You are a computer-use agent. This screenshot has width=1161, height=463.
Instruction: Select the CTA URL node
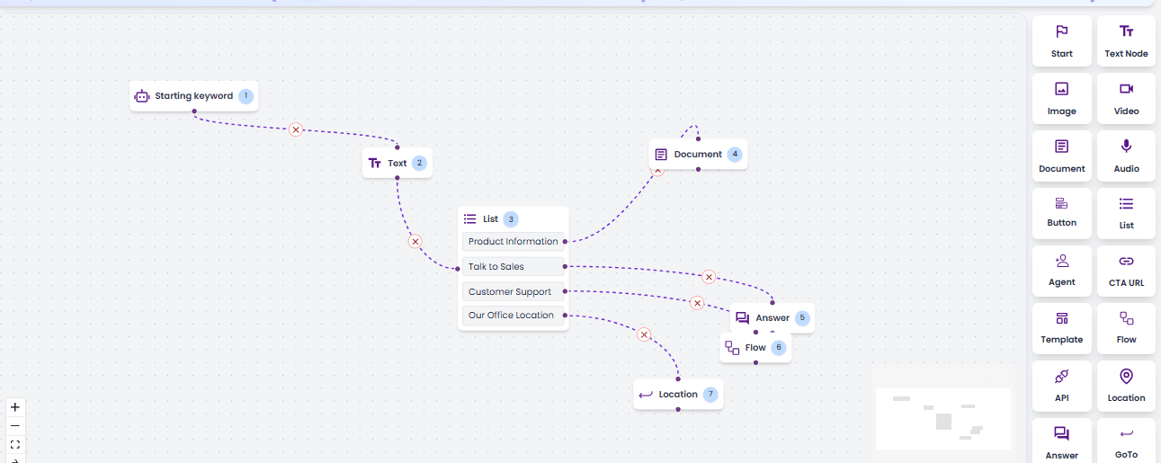tap(1126, 271)
